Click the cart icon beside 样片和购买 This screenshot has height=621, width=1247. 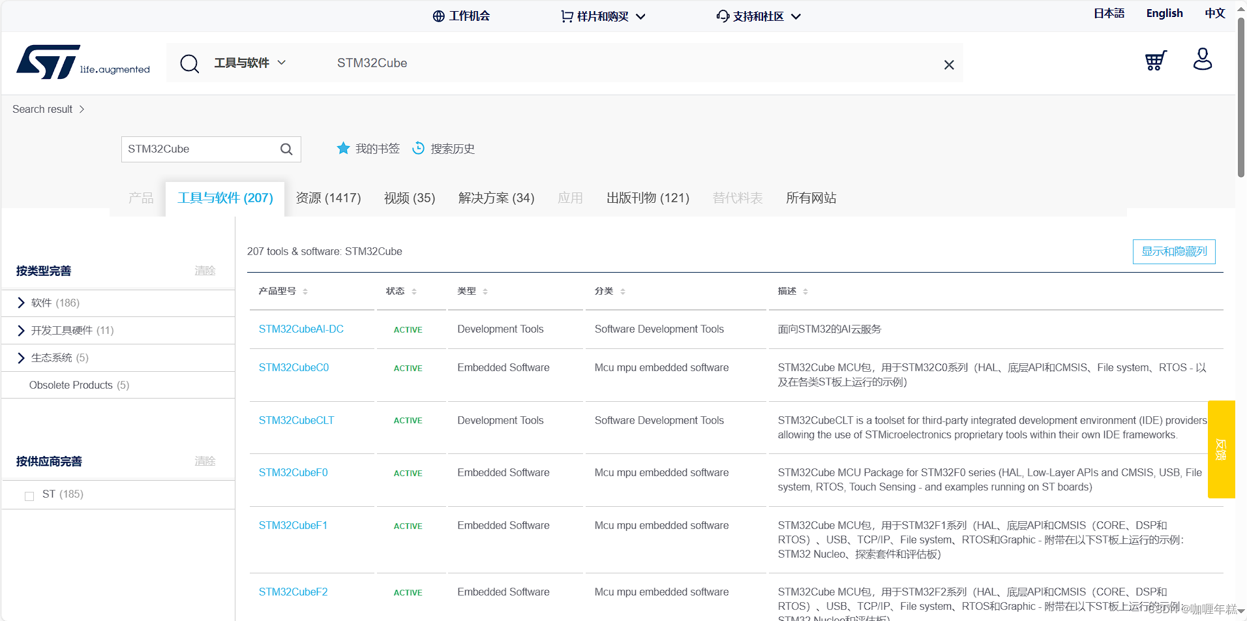coord(567,16)
